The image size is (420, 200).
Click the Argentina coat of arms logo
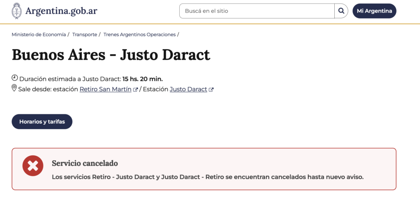(x=16, y=11)
